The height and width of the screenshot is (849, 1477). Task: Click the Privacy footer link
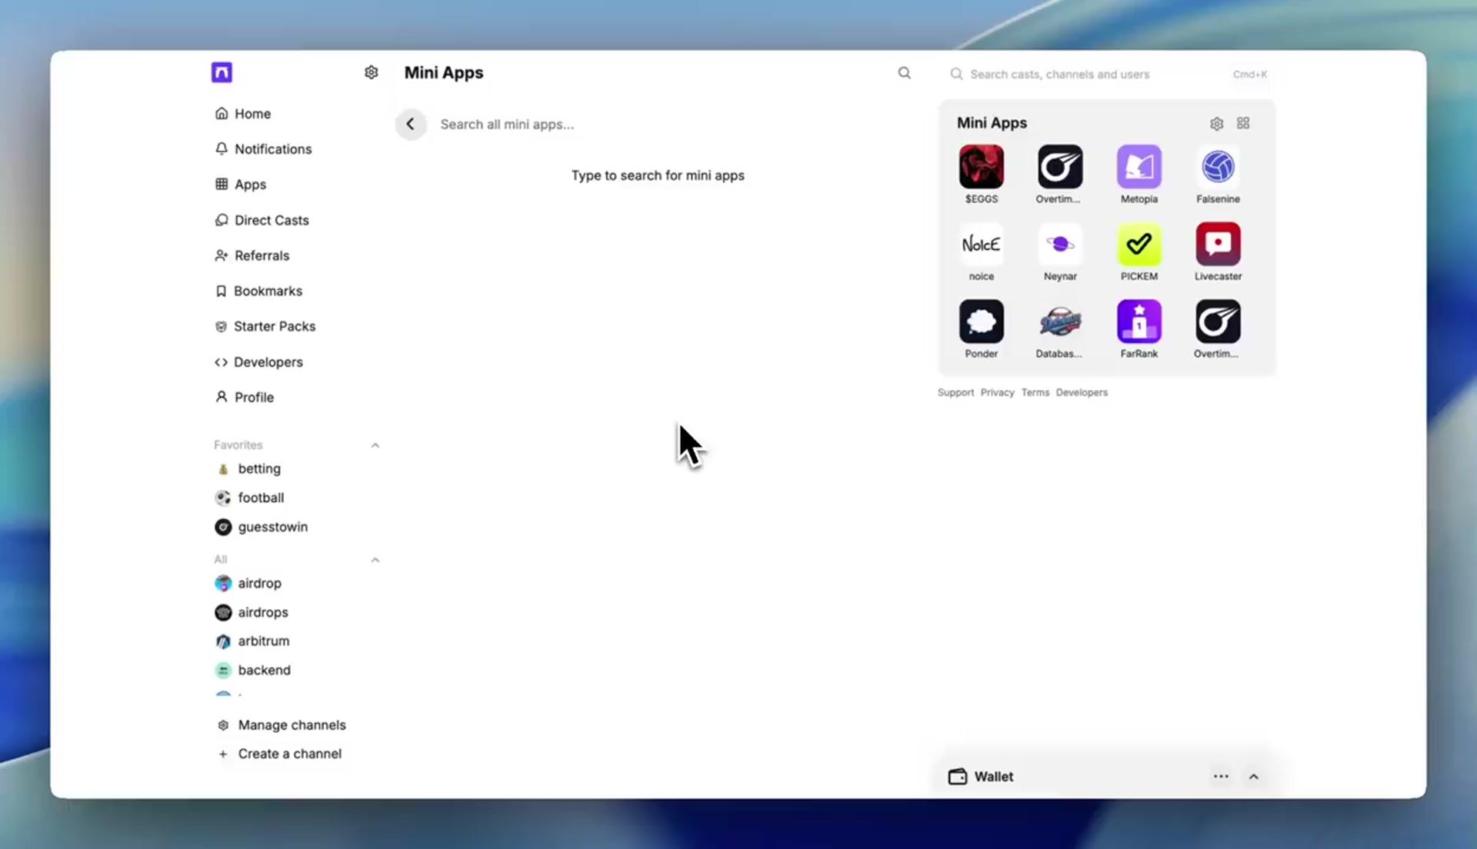pos(997,392)
